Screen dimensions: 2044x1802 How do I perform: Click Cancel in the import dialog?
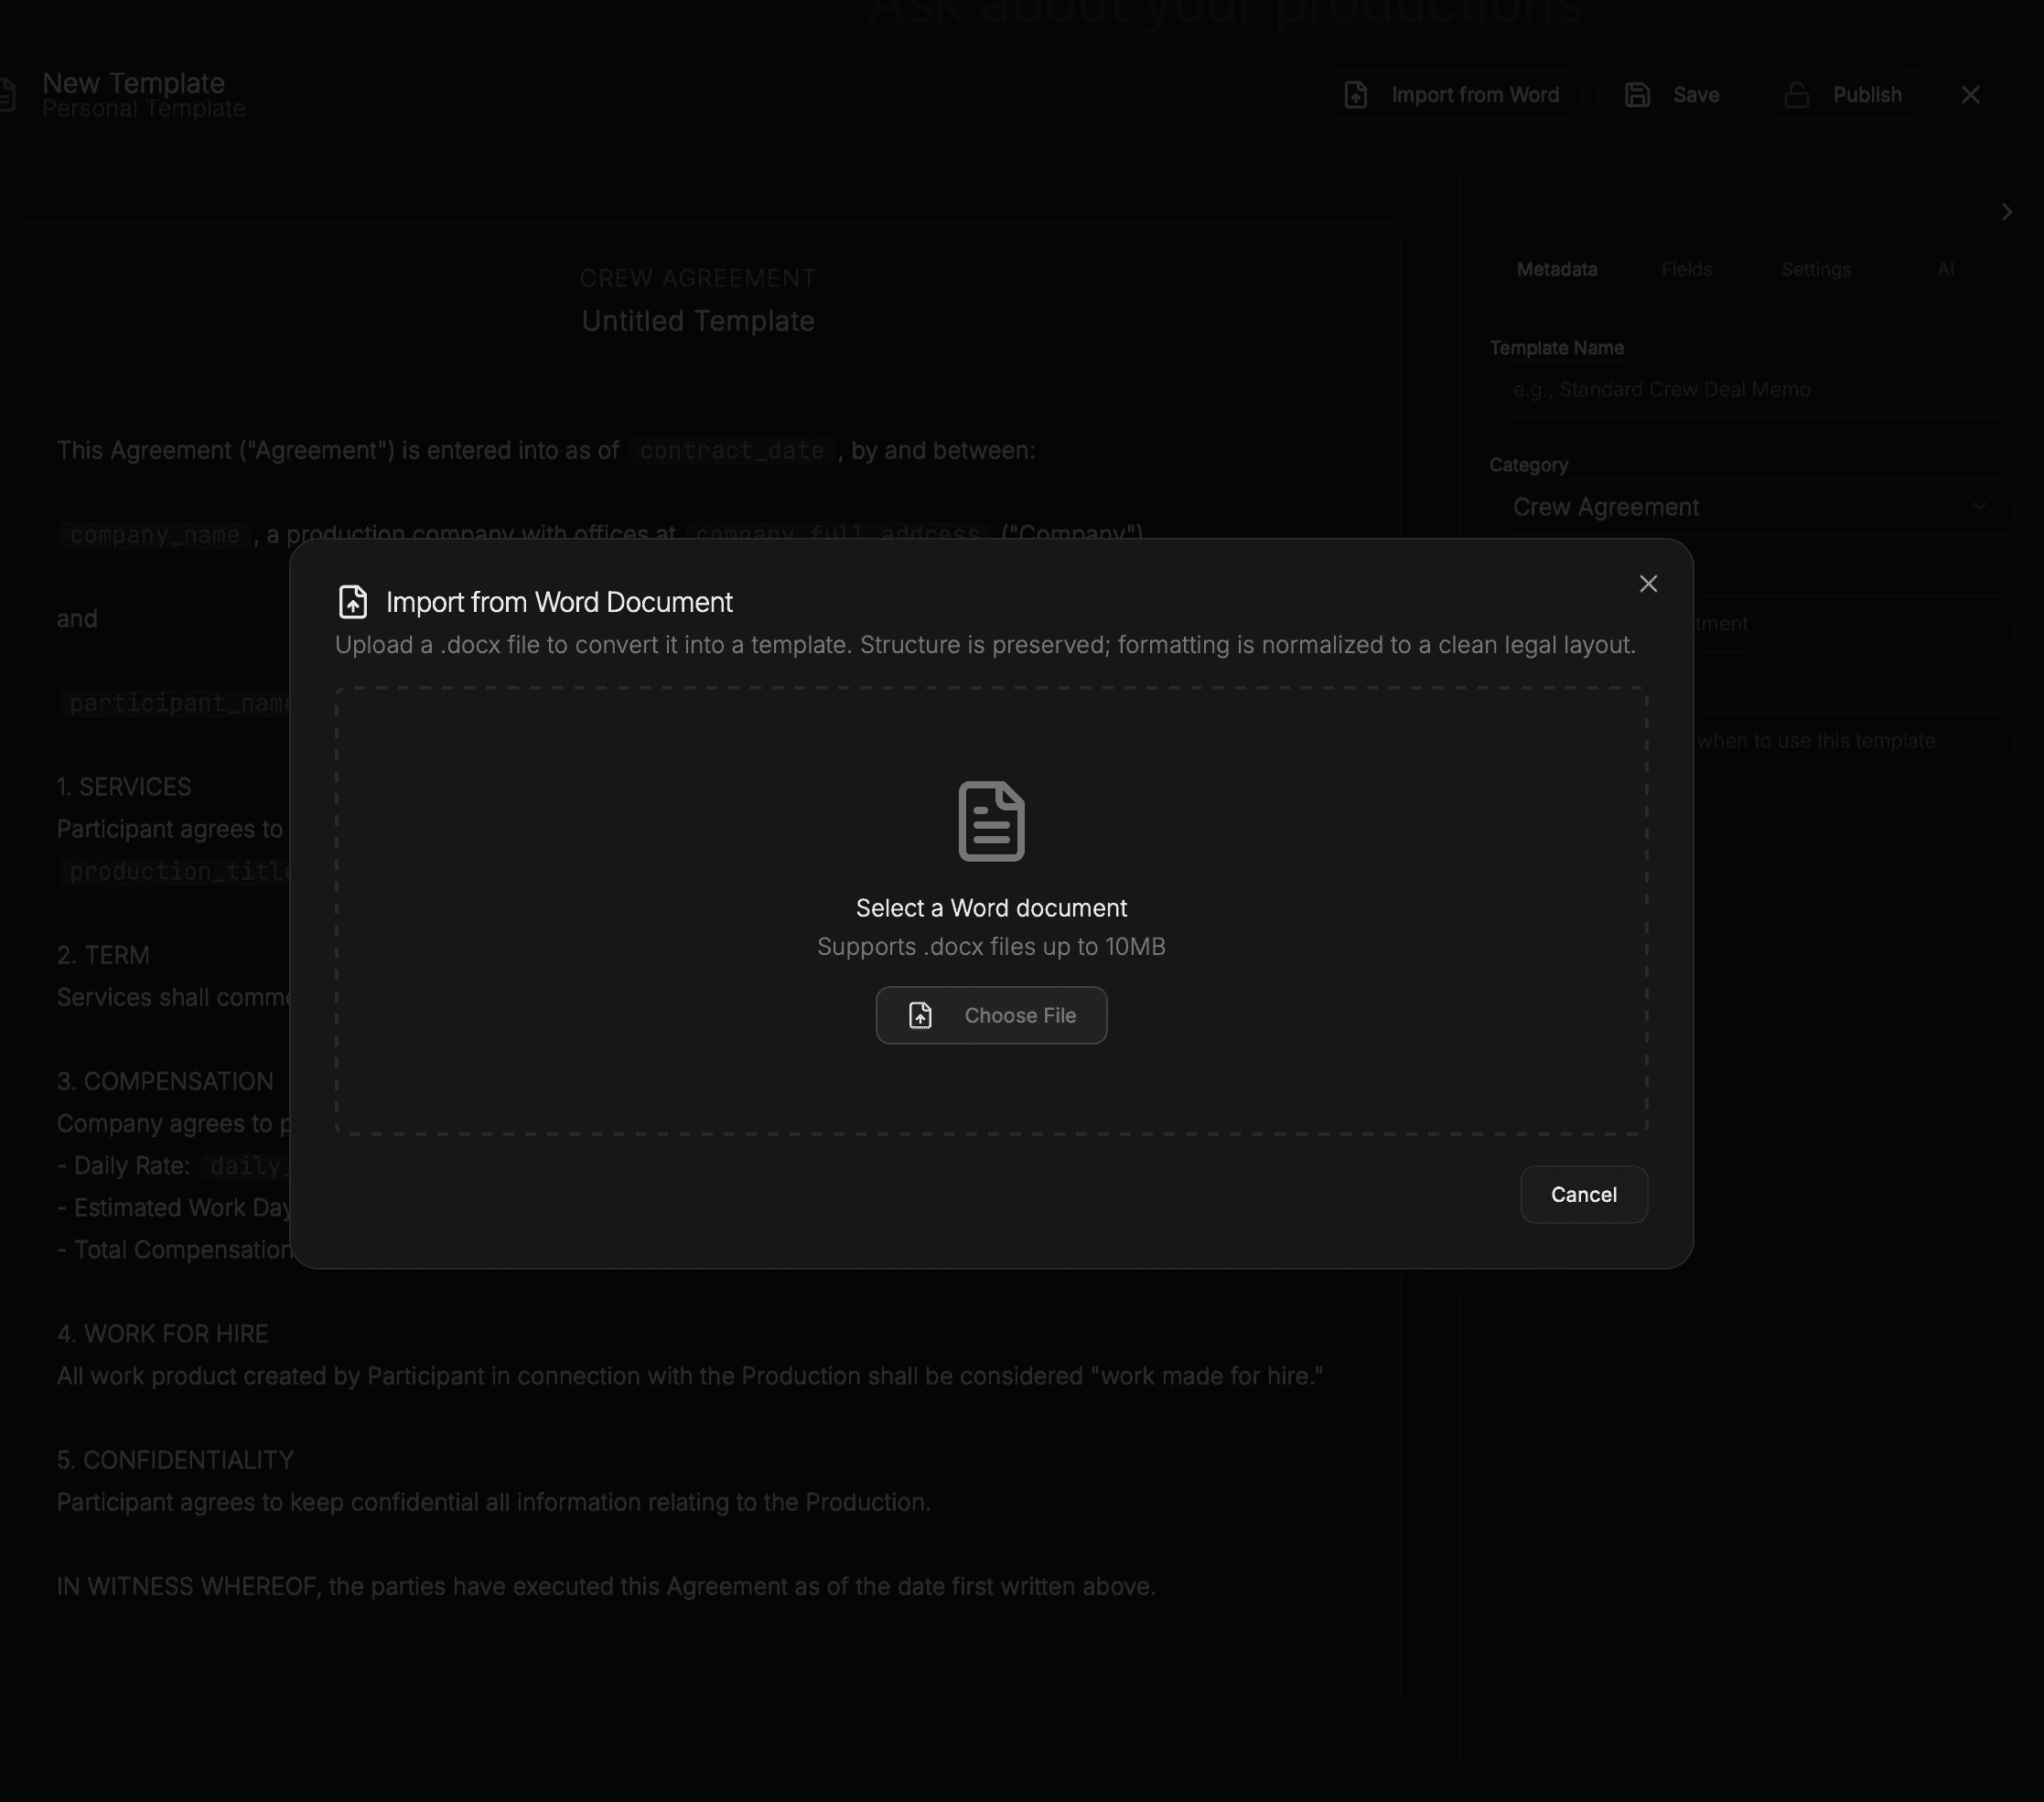(x=1583, y=1194)
